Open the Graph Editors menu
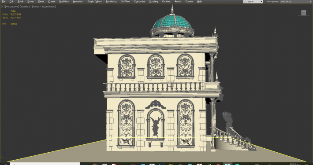 pyautogui.click(x=95, y=1)
